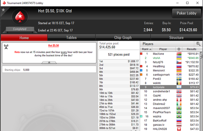
Task: Sort by the Results column header
Action: pyautogui.click(x=192, y=49)
